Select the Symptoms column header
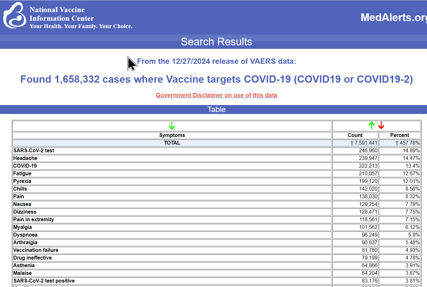 click(x=172, y=135)
